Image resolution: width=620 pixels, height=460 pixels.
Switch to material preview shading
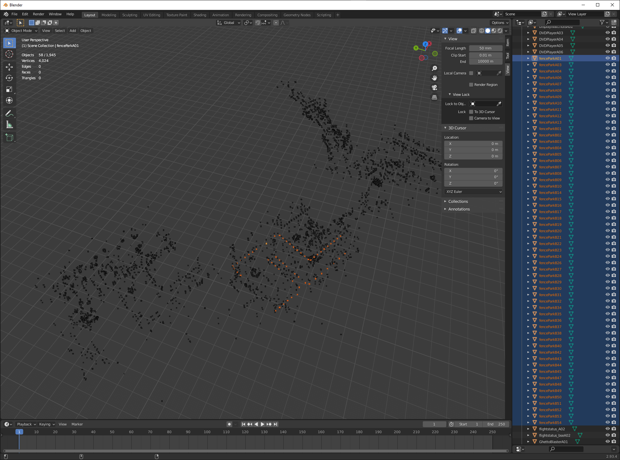tap(494, 31)
